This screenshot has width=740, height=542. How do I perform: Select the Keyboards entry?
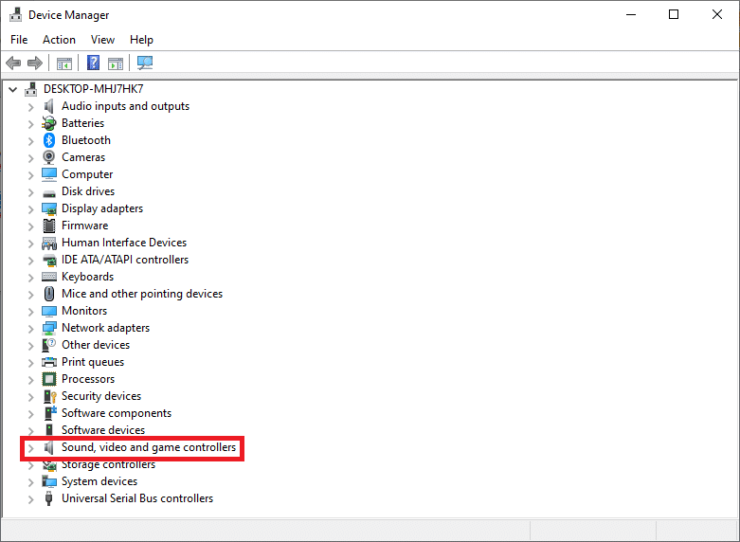(88, 277)
